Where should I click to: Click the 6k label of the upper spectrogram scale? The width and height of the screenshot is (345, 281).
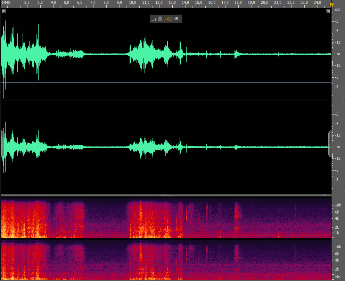pyautogui.click(x=337, y=212)
